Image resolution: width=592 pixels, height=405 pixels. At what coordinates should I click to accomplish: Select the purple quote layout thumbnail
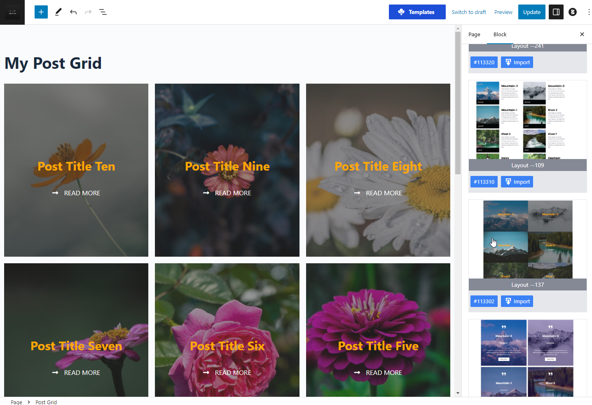(528, 358)
